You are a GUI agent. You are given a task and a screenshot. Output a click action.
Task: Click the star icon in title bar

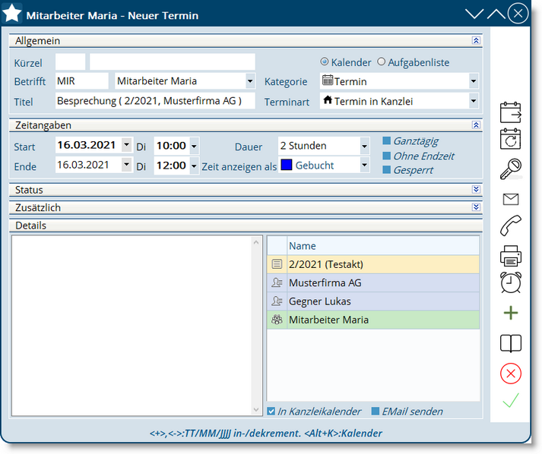(x=12, y=14)
